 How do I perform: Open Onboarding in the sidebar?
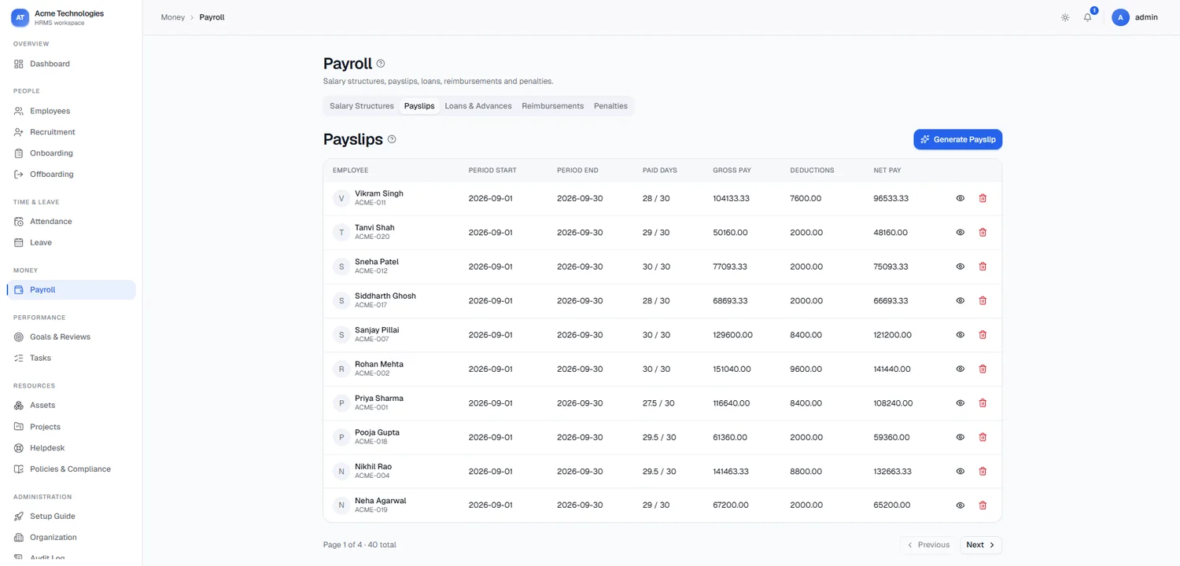71,153
